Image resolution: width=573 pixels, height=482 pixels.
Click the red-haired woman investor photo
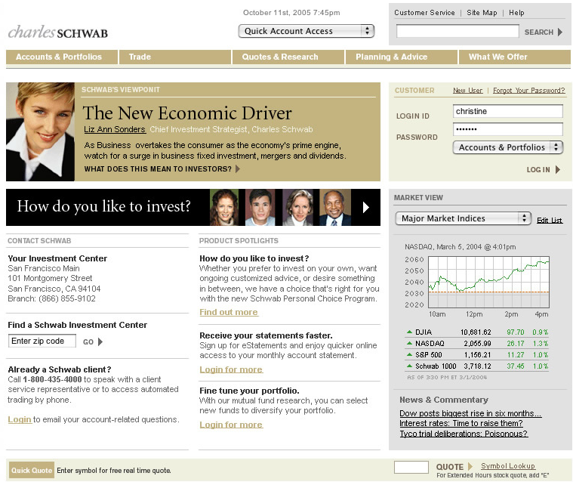coord(224,207)
